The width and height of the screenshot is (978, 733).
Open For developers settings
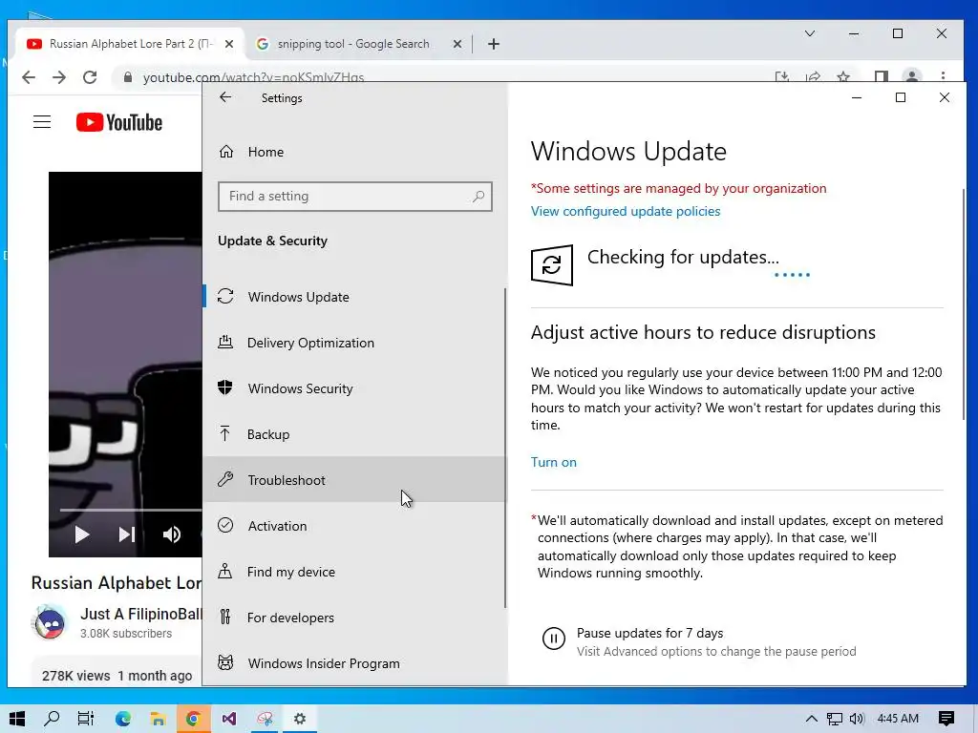click(x=354, y=618)
